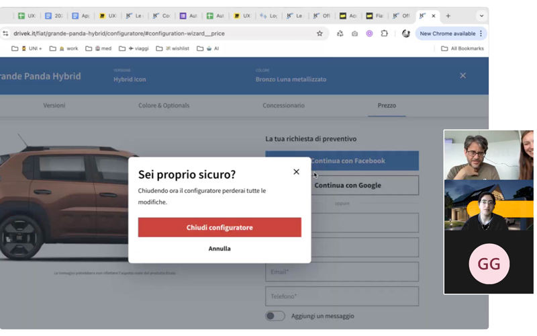This screenshot has height=336, width=537.
Task: Open site information icon beside the URL
Action: pos(5,34)
